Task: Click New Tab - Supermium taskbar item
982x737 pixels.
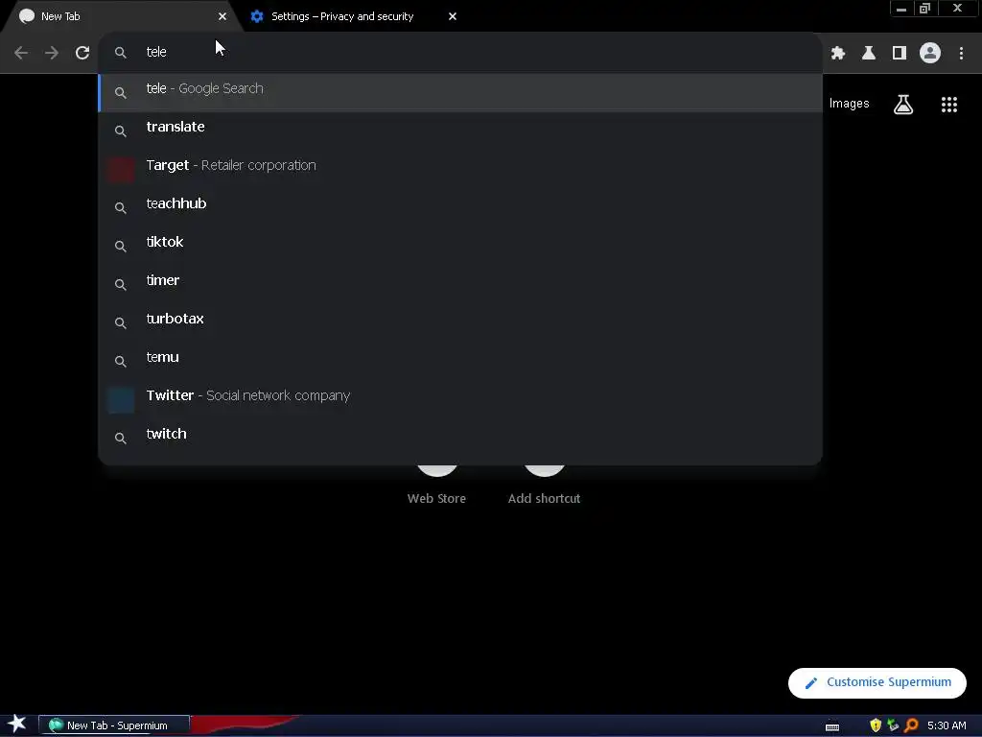Action: tap(114, 725)
